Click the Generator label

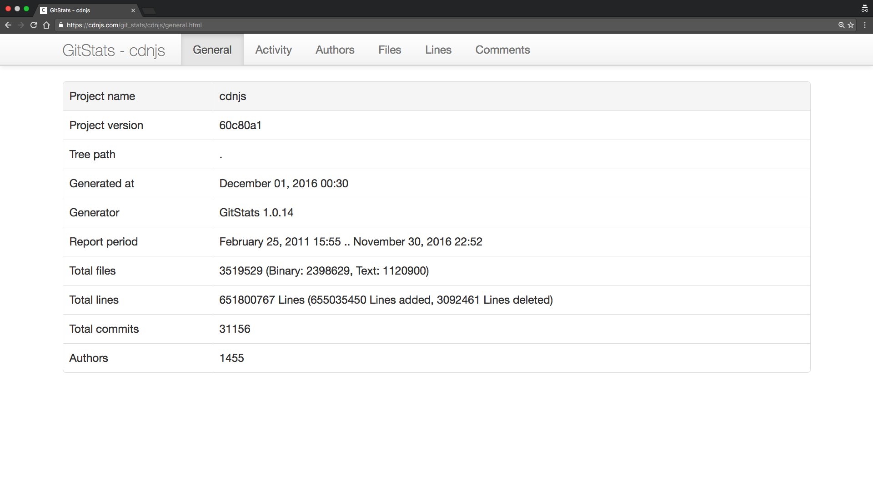(94, 213)
